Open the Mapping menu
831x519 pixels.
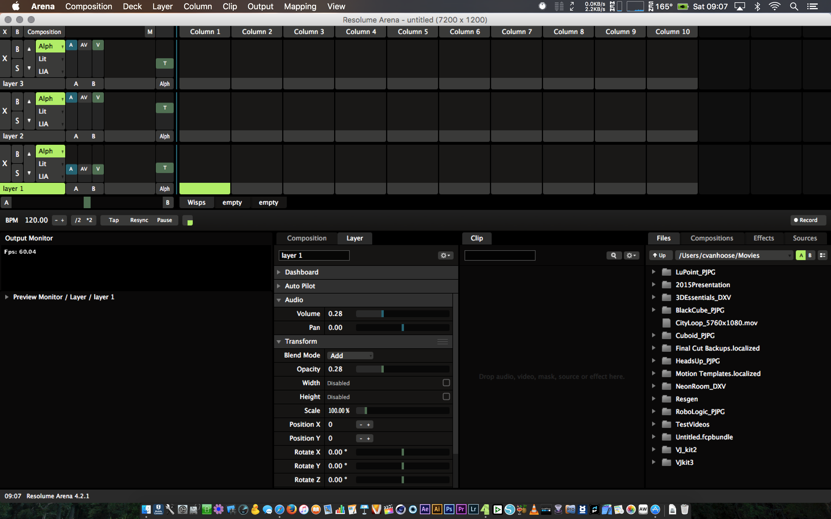tap(300, 7)
